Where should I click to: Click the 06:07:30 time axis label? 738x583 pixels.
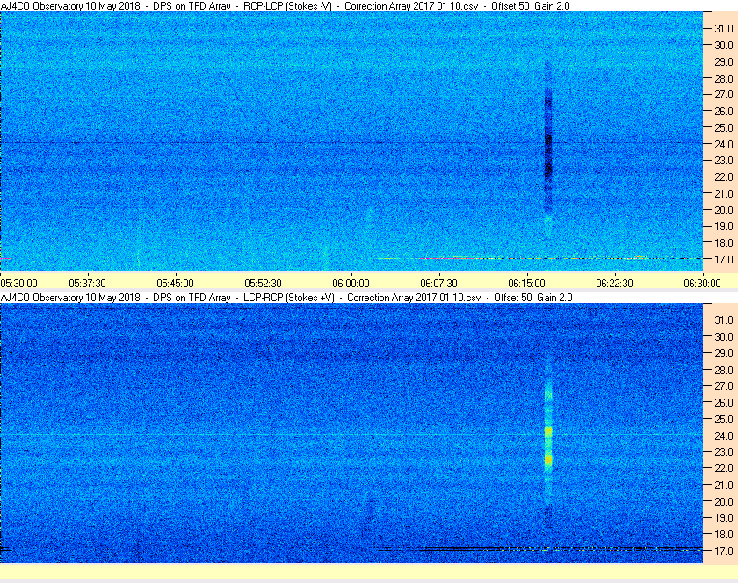click(x=438, y=284)
